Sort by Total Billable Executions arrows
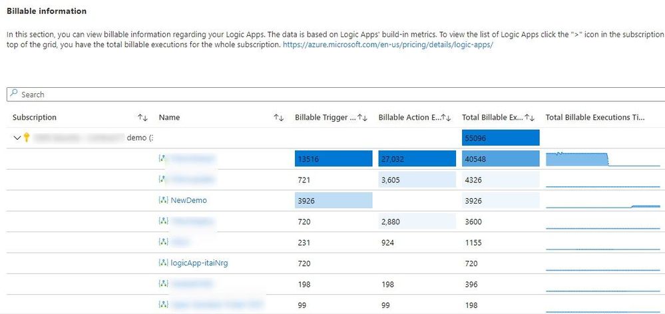 (529, 118)
